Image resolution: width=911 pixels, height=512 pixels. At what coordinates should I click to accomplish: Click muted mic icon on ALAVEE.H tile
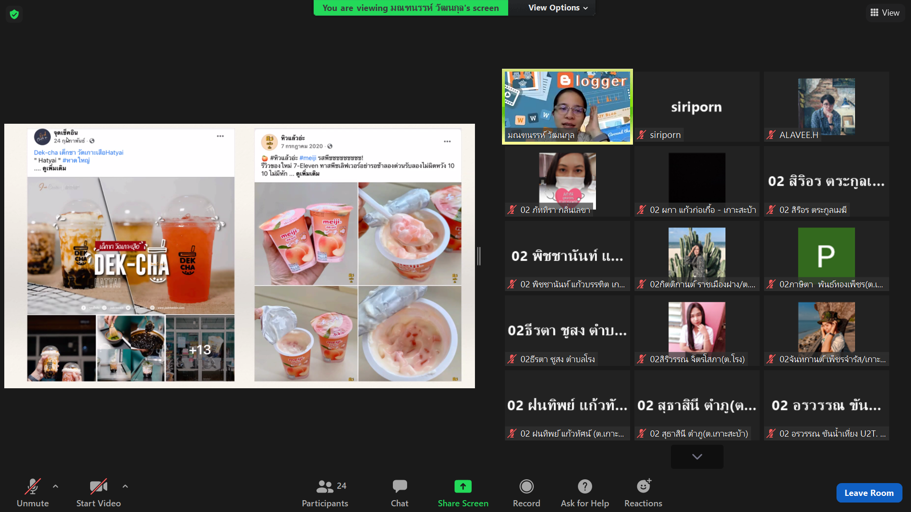(771, 135)
